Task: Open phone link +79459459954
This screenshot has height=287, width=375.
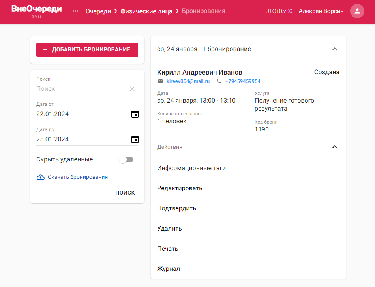Action: [243, 81]
